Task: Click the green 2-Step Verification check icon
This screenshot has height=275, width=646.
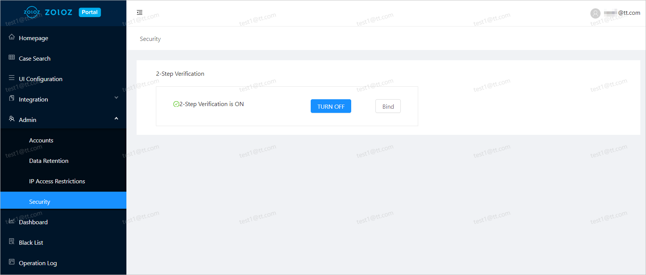Action: 176,104
